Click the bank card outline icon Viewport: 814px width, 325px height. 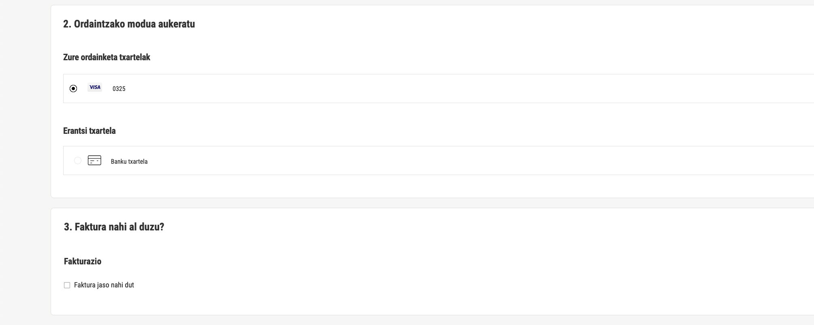click(x=94, y=160)
